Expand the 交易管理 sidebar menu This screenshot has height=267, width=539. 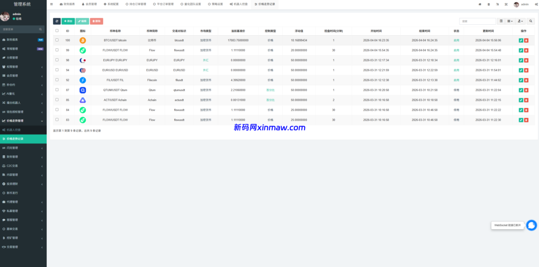pos(23,247)
